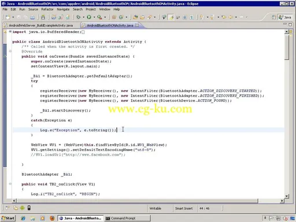The height and width of the screenshot is (222, 296).
Task: Select the Java perspective button
Action: [284, 17]
